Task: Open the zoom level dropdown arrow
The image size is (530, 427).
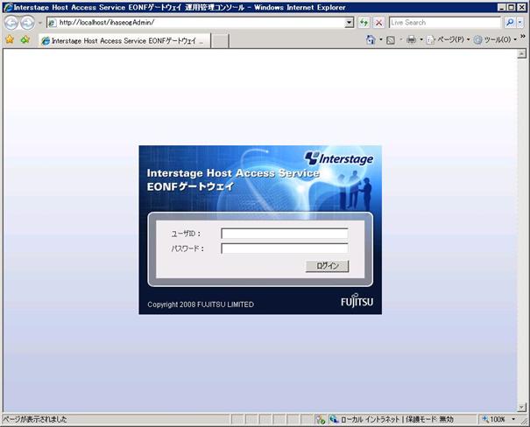Action: coord(513,419)
